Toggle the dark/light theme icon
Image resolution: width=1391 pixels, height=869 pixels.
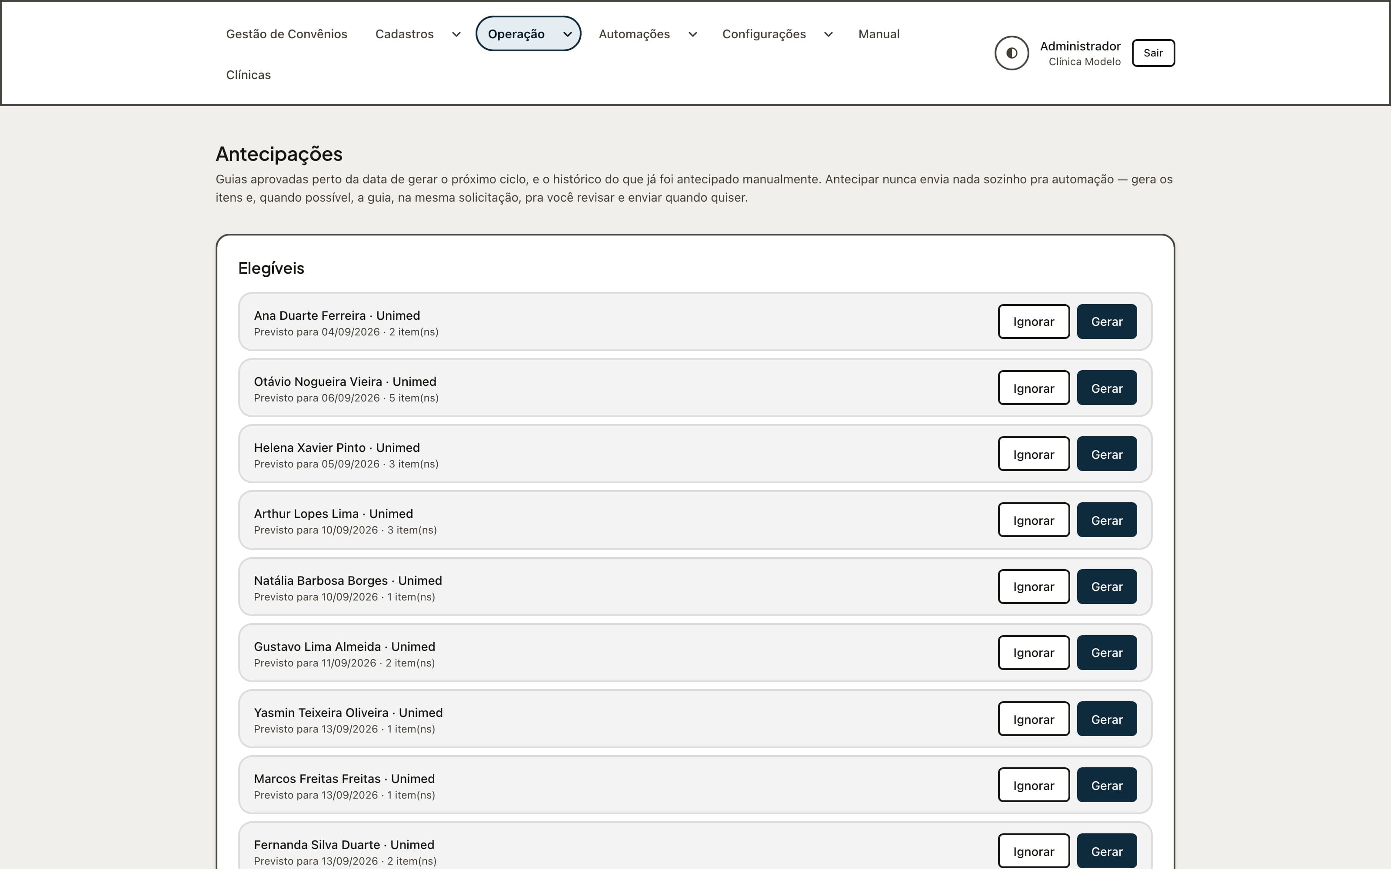1011,53
